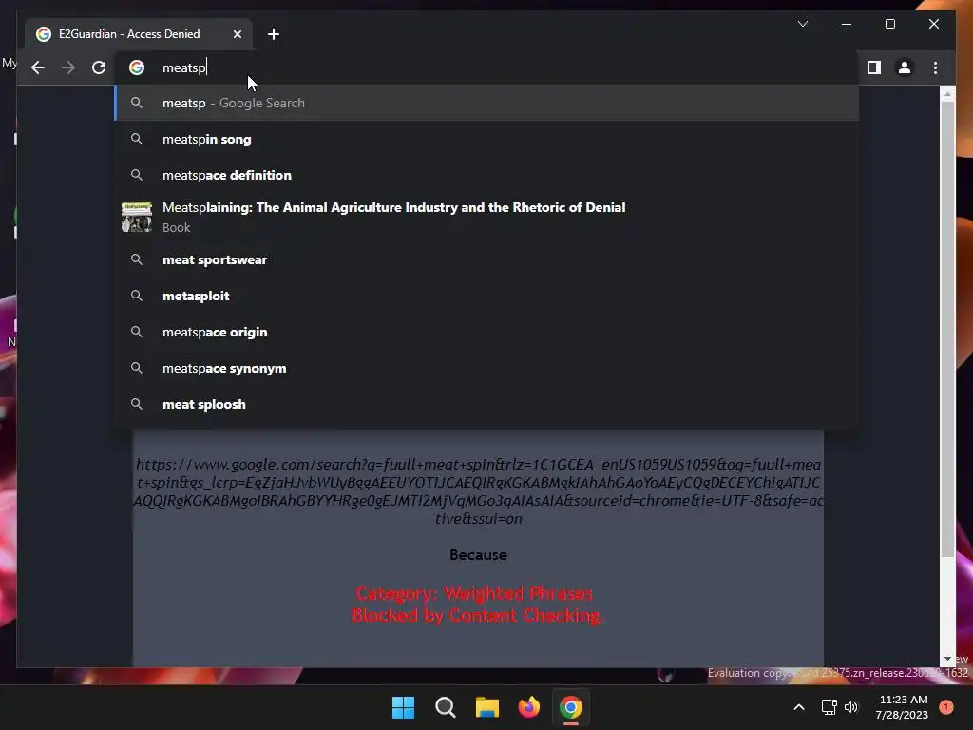Open the network status tray icon
Screen dimensions: 973x730
tap(829, 707)
